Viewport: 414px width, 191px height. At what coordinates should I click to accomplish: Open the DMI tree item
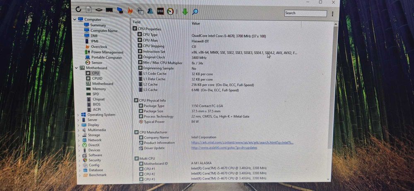point(94,36)
